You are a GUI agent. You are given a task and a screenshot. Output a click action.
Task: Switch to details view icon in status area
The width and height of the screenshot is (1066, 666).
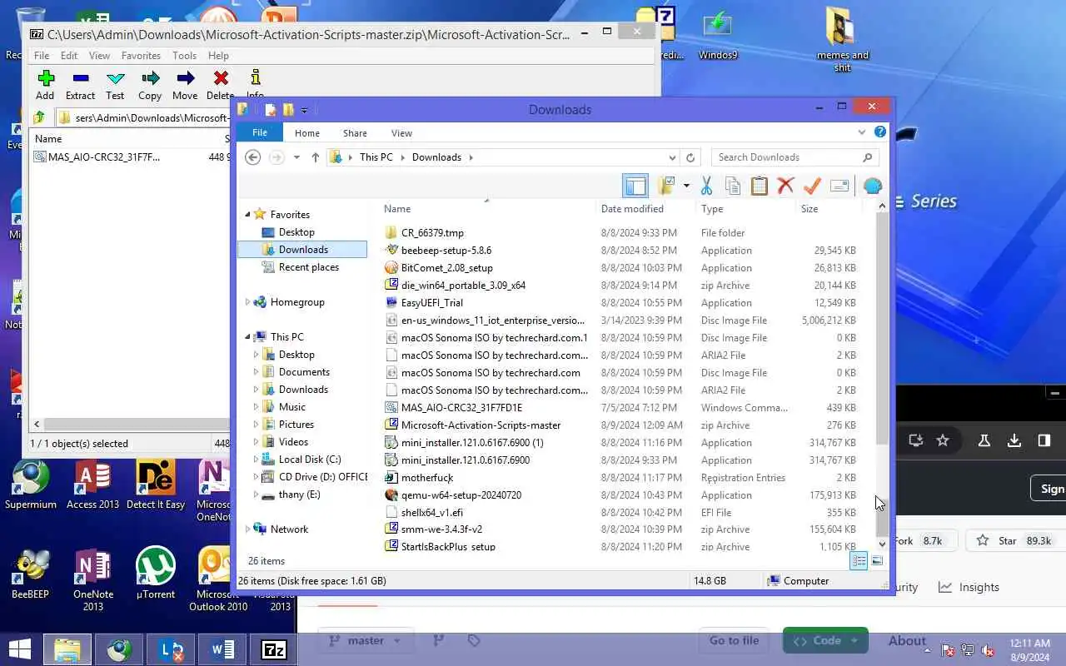(x=858, y=561)
